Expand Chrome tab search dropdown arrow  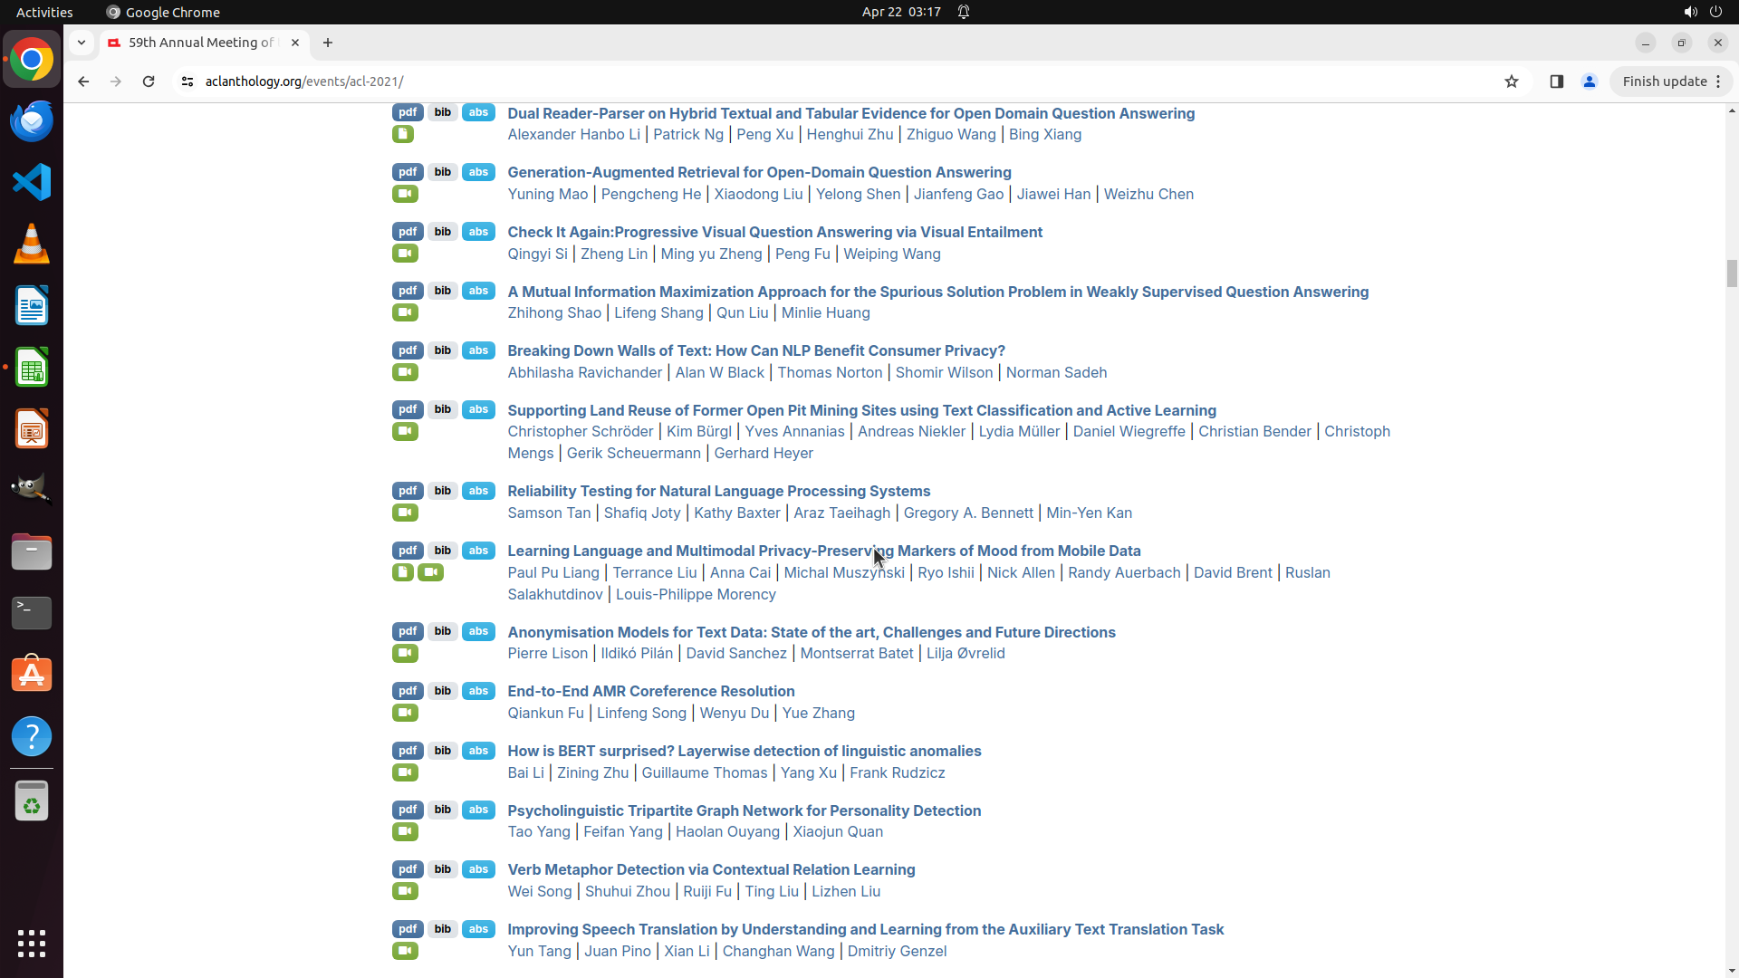(x=82, y=43)
